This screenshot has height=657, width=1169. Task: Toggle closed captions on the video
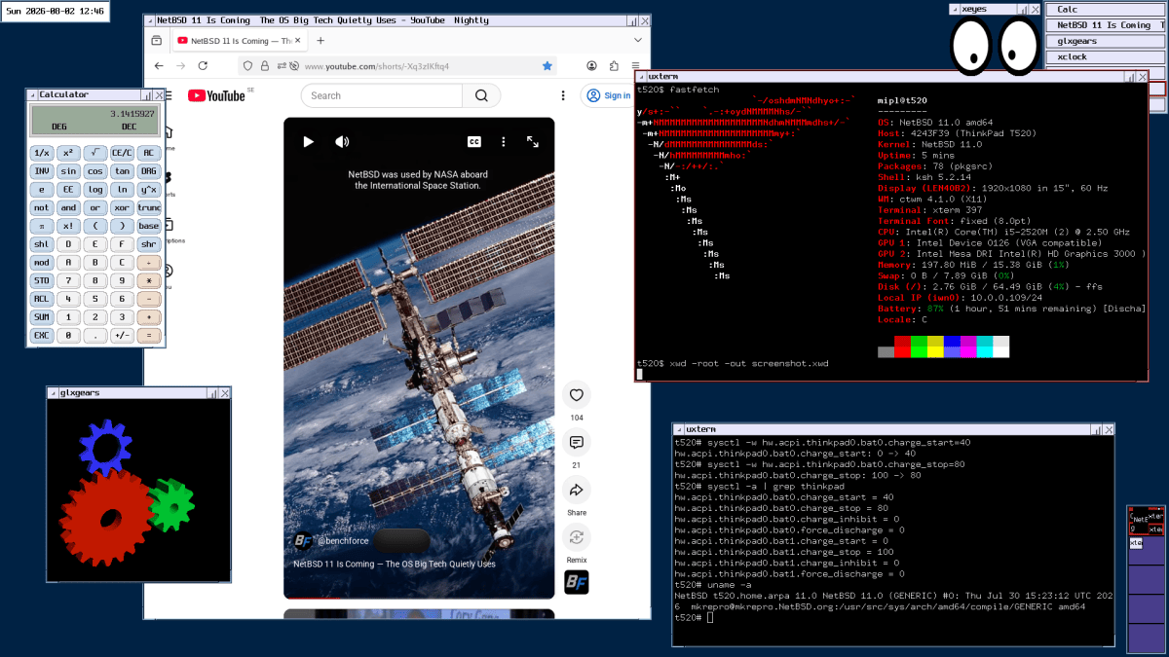coord(474,142)
